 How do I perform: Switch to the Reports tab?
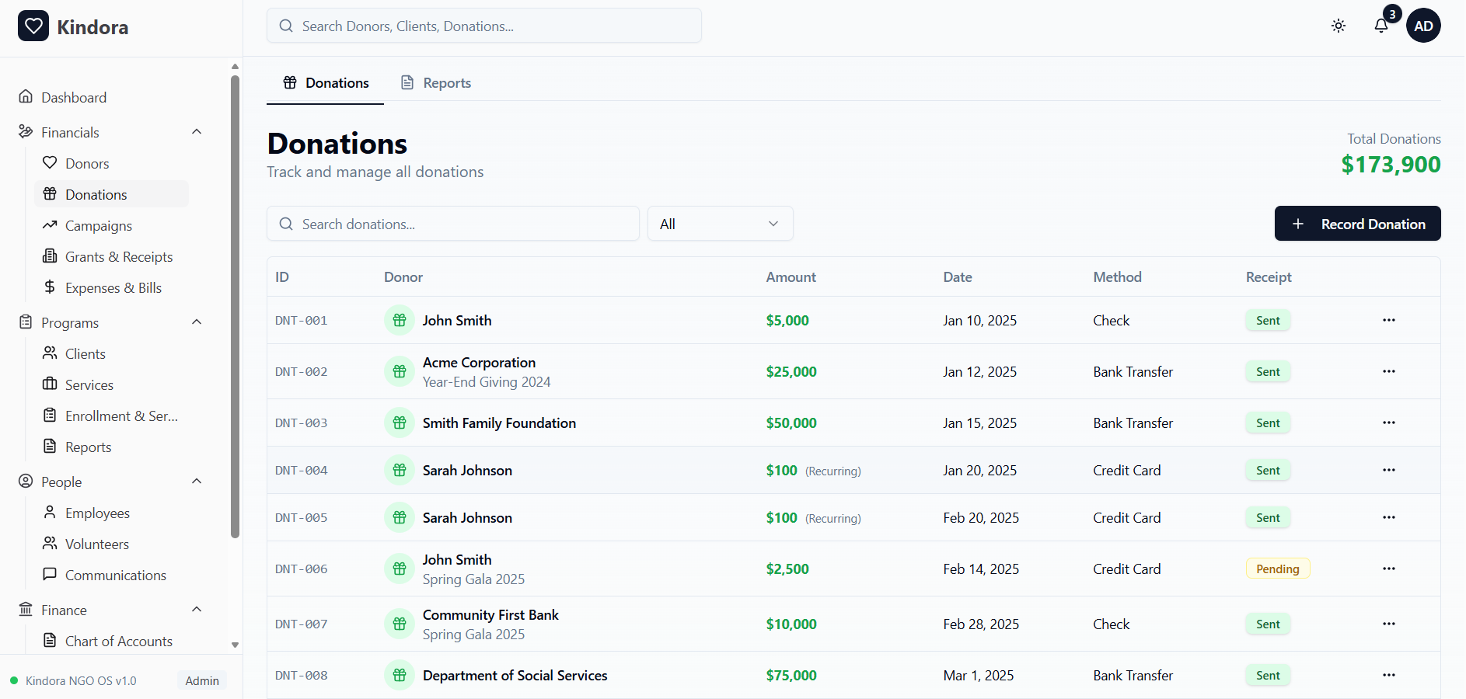[435, 82]
